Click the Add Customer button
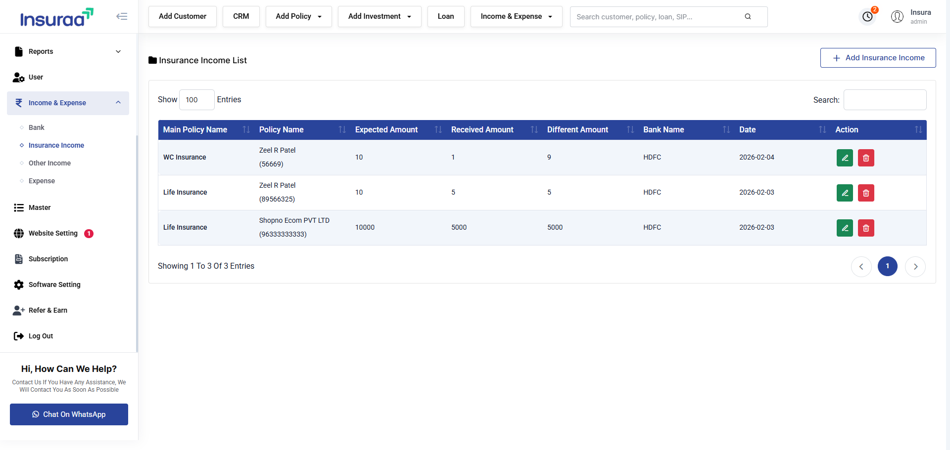The width and height of the screenshot is (950, 450). (x=183, y=16)
